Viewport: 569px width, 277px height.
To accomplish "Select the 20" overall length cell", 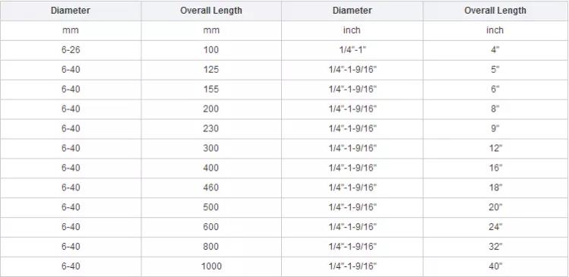I will (x=495, y=207).
